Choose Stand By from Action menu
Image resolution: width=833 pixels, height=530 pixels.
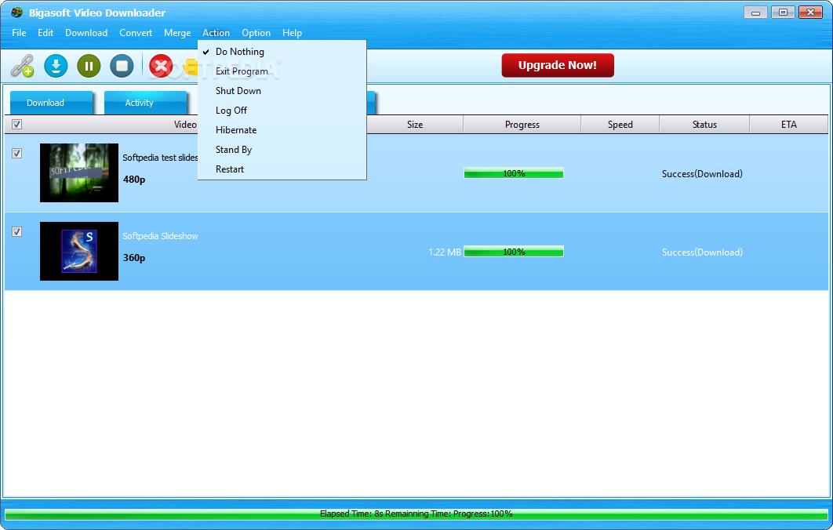[282, 150]
